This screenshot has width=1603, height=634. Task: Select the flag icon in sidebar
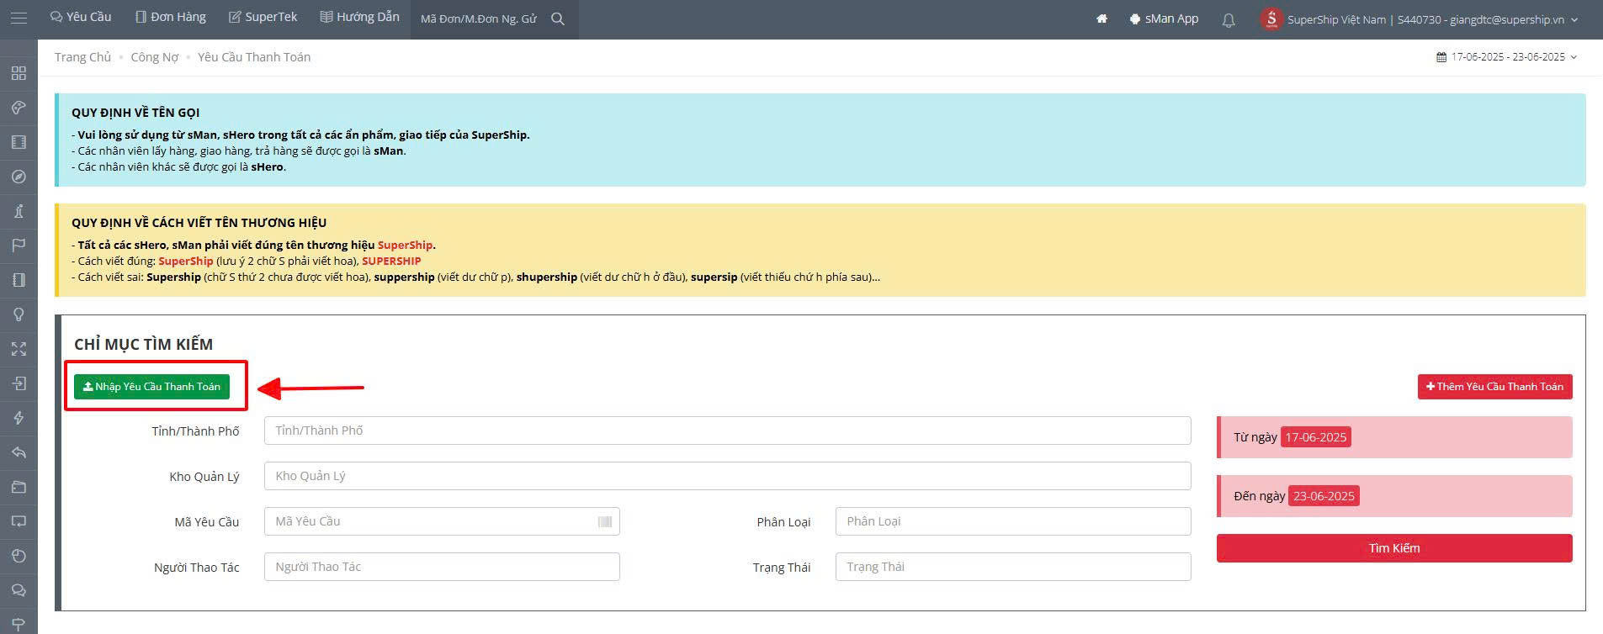19,246
